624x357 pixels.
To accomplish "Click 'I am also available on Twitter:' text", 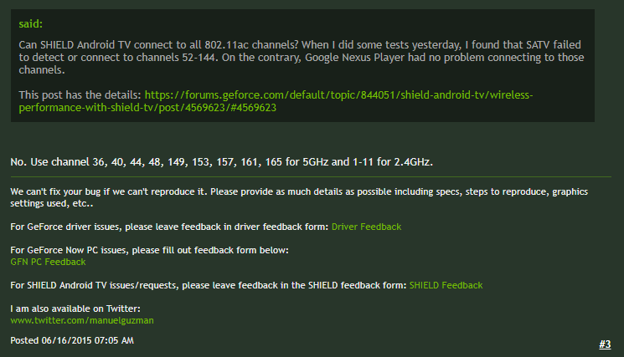I will tap(75, 309).
